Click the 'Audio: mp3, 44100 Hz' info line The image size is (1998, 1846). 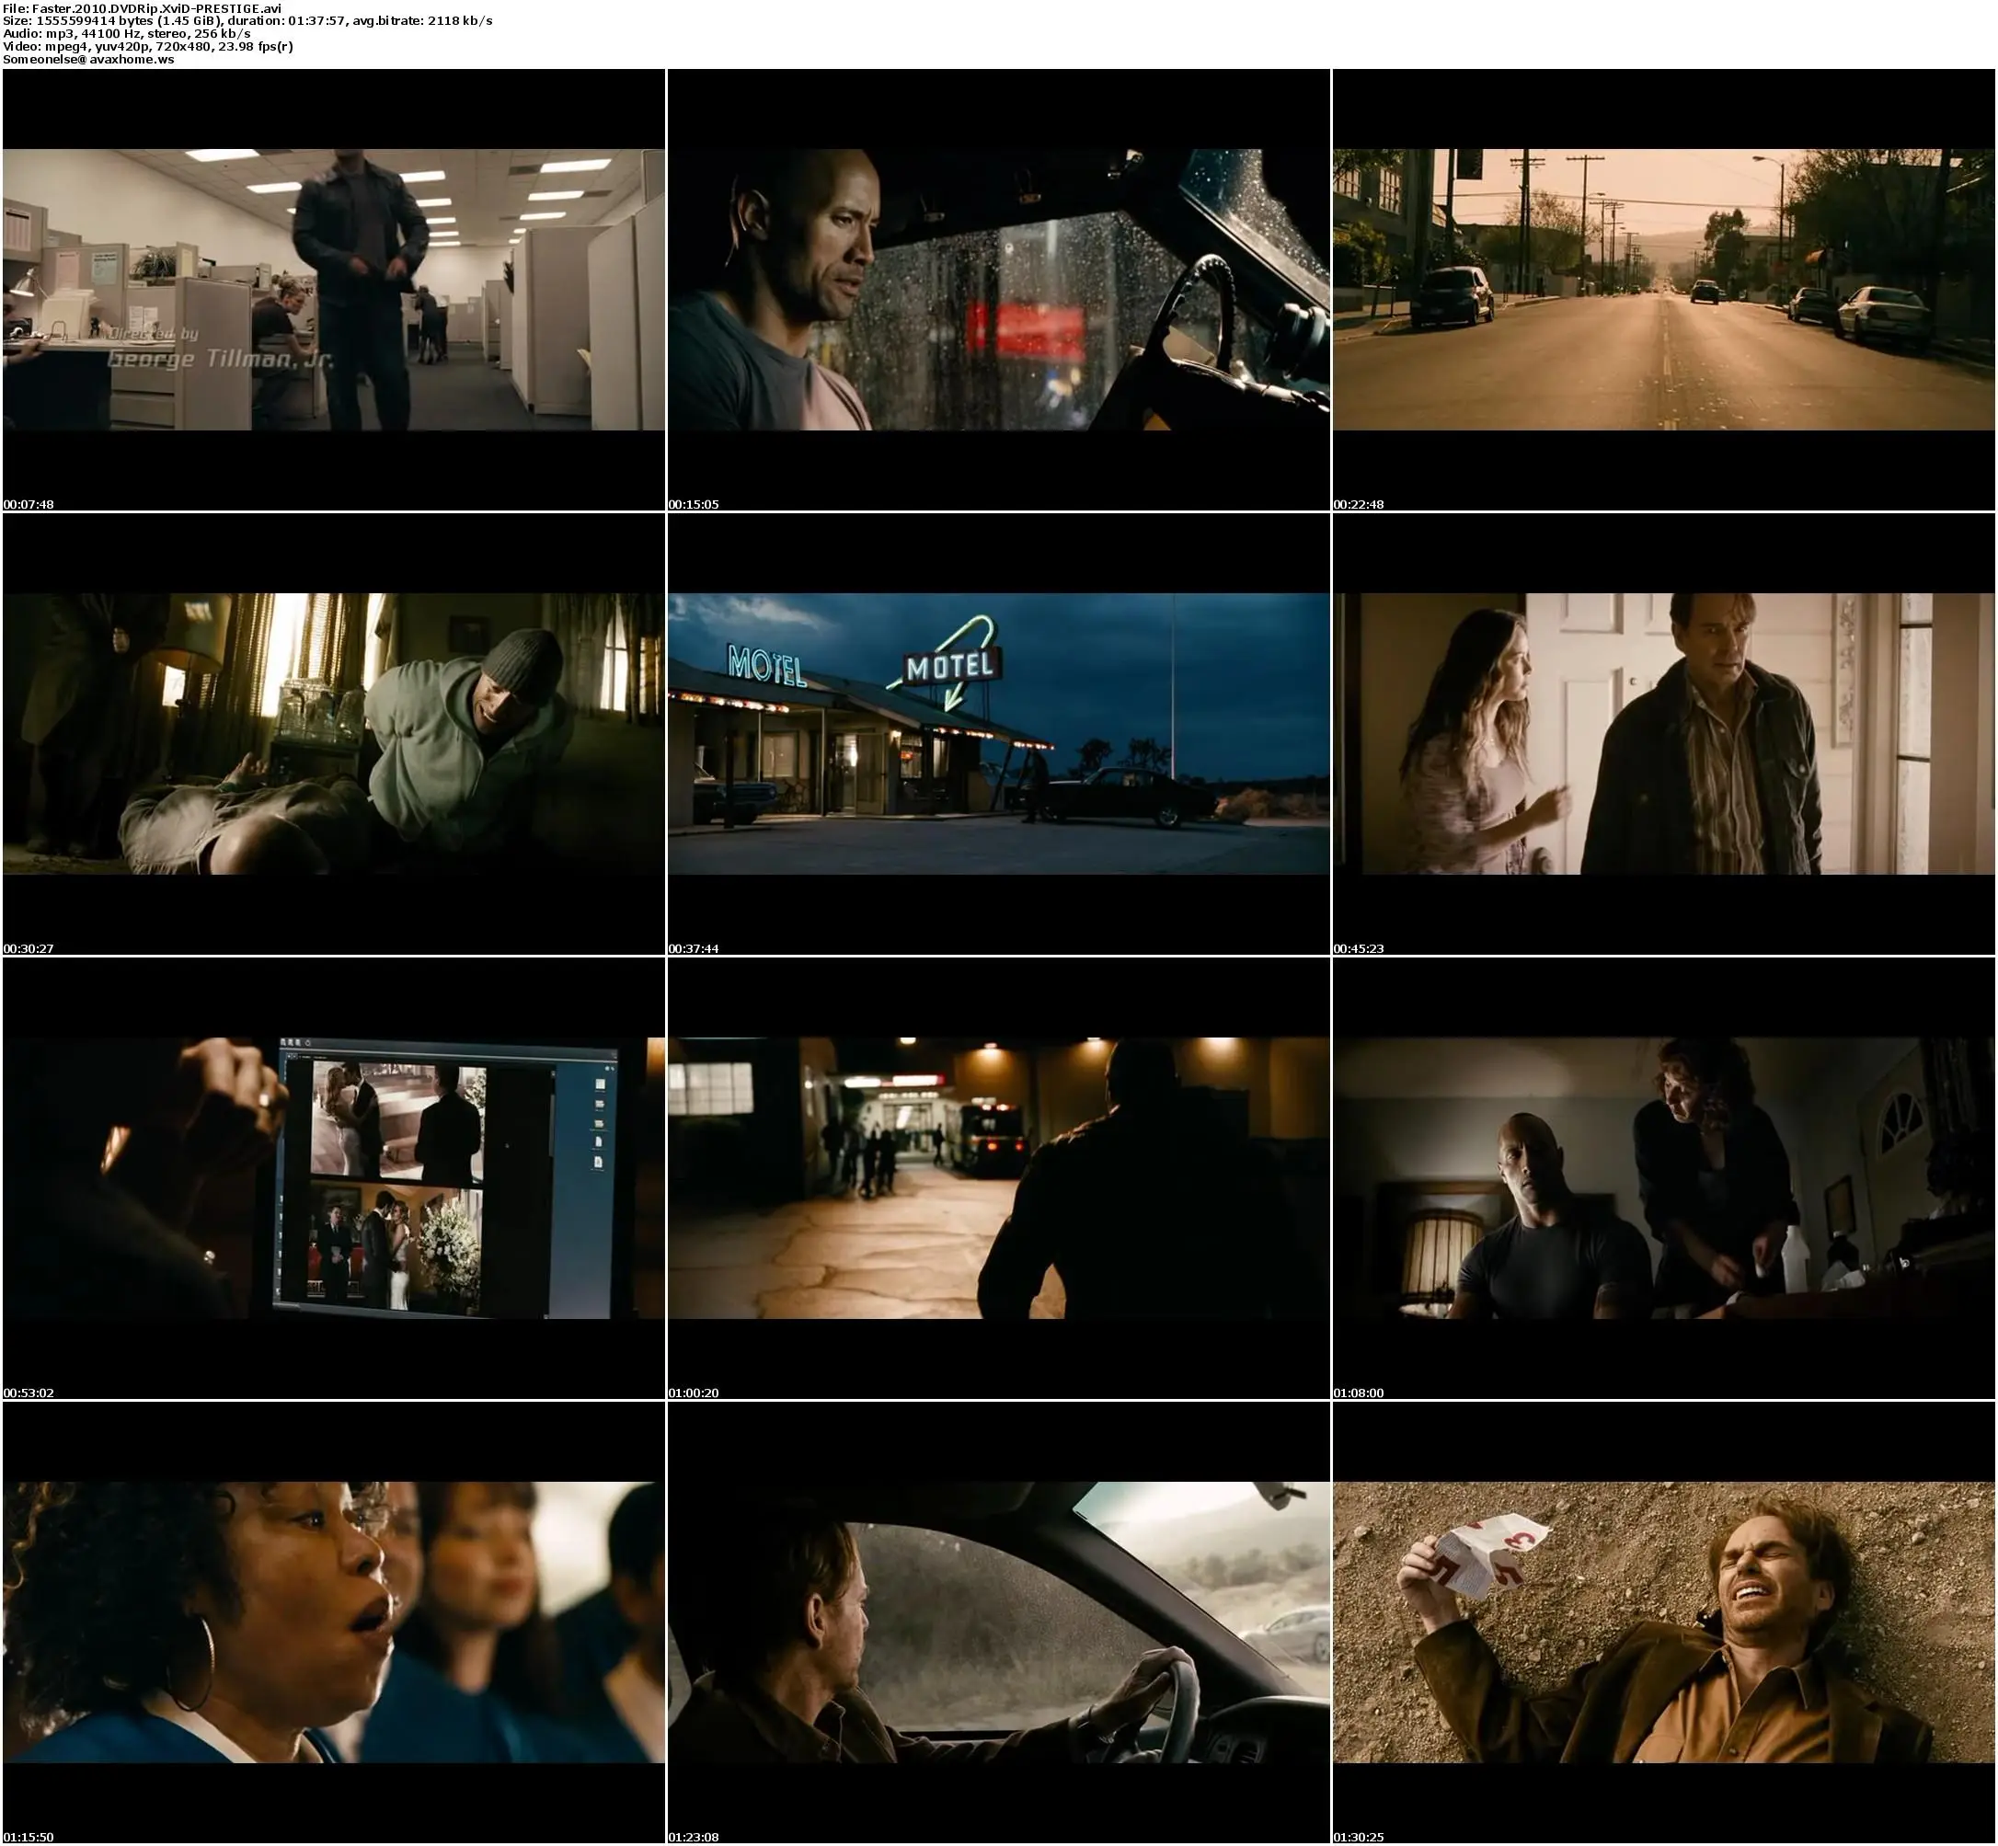click(127, 34)
